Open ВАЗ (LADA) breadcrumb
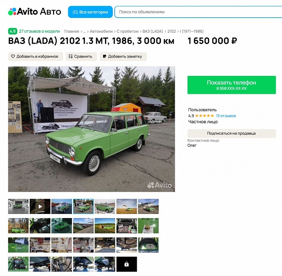Image resolution: width=282 pixels, height=276 pixels. click(x=153, y=31)
